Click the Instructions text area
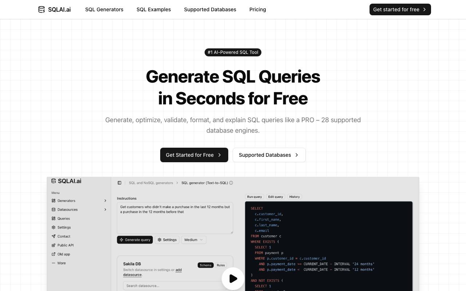Viewport: 466px width, 291px height. [x=175, y=218]
